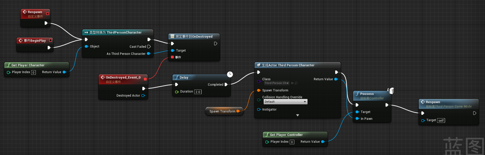Click the browse magnifier icon beside Class

click(296, 83)
